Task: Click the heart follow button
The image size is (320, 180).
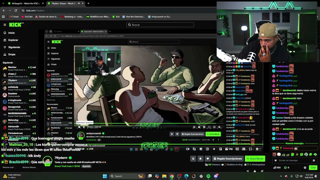Action: [x=207, y=158]
